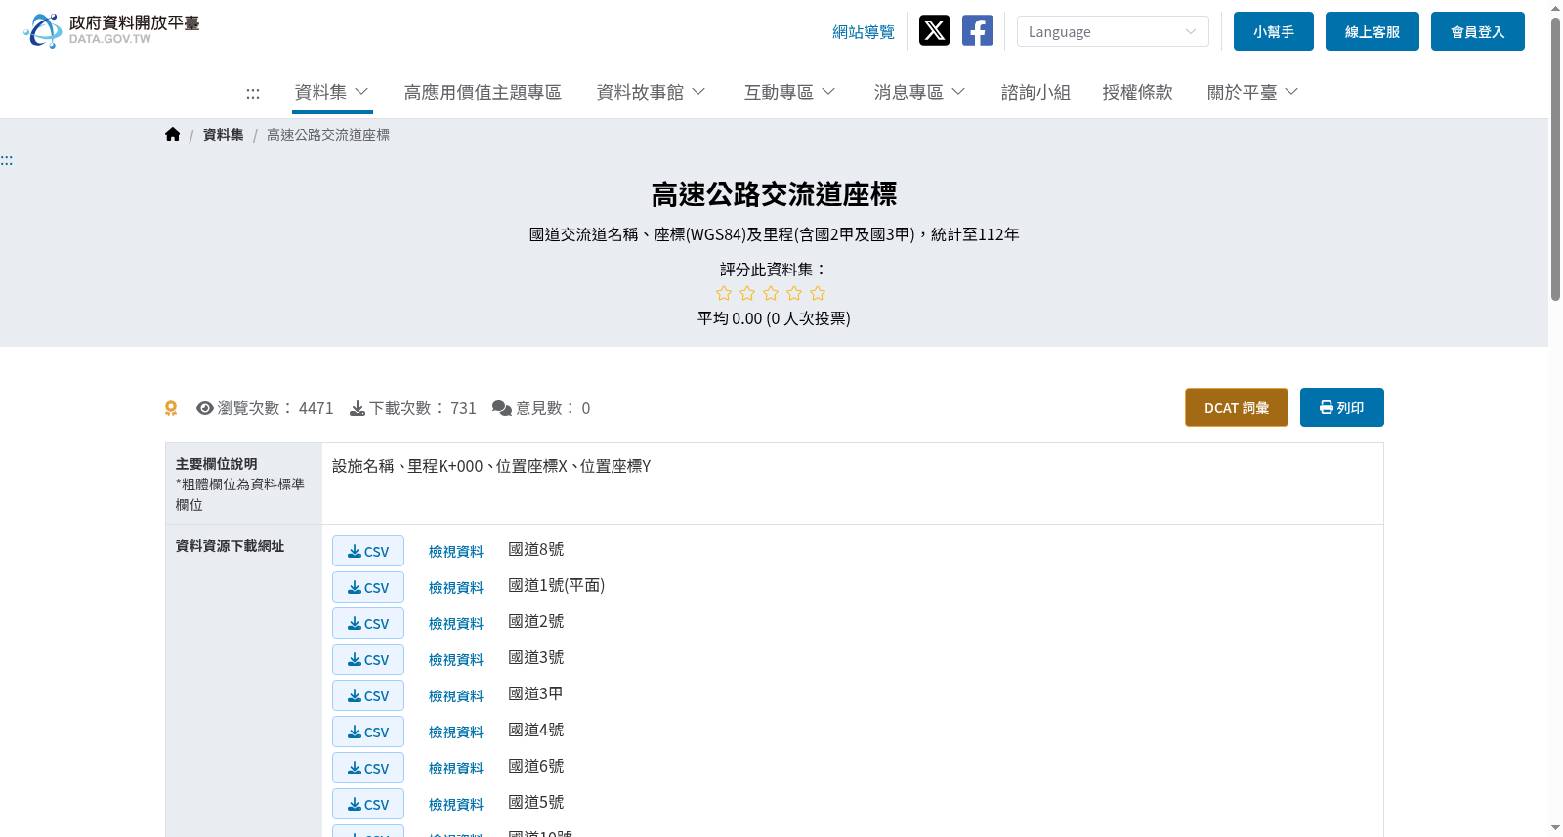
Task: Click the ::: accesskey marker in the nav bar
Action: coord(253,93)
